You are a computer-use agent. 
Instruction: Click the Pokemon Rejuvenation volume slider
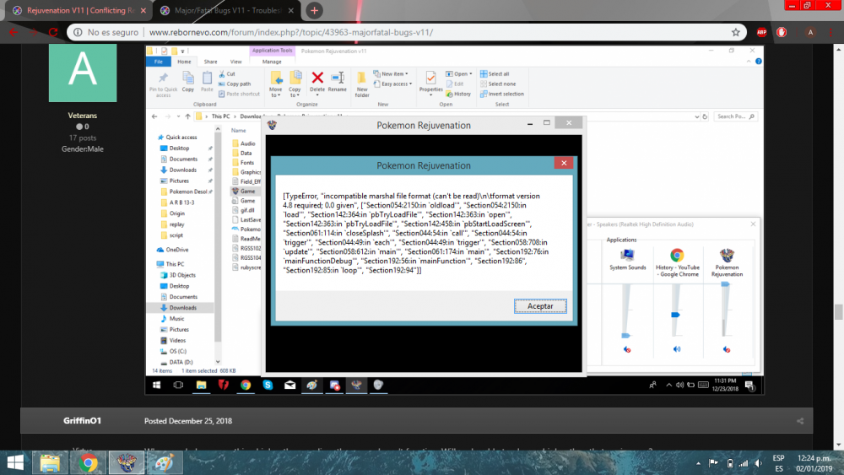(725, 284)
